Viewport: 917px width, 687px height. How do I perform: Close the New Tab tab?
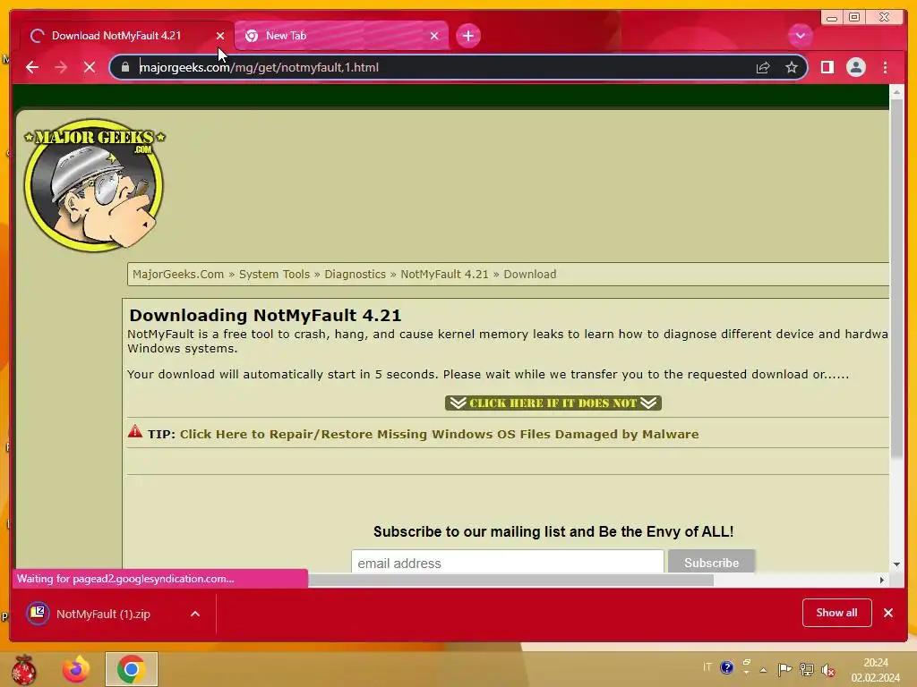434,36
